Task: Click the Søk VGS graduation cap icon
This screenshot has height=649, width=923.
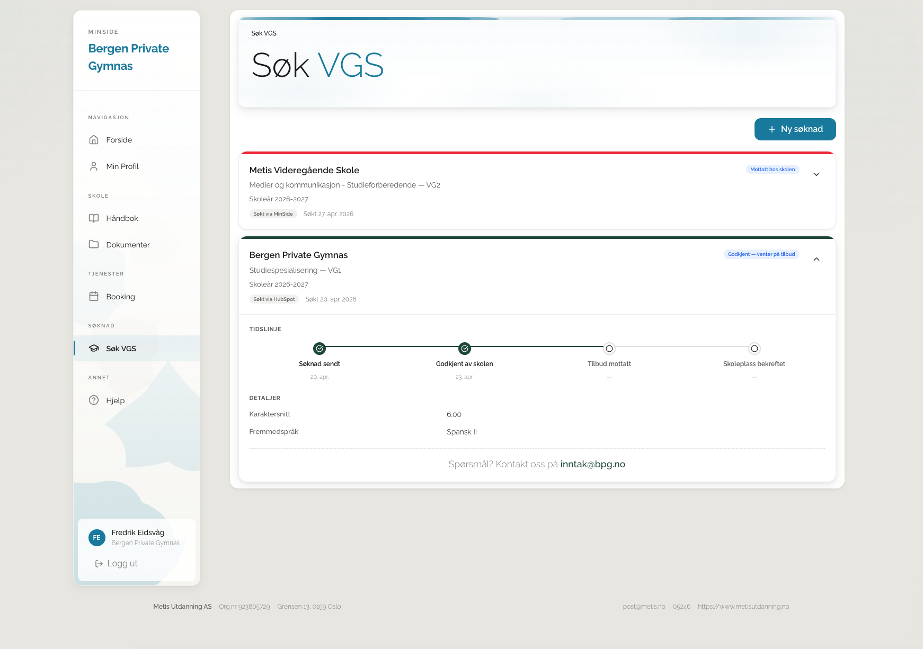Action: coord(94,349)
